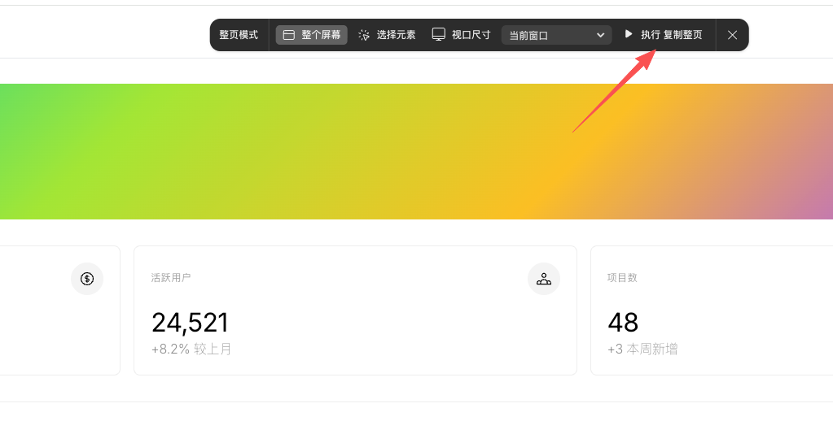833x421 pixels.
Task: Click the green-to-purple gradient banner
Action: (x=417, y=152)
